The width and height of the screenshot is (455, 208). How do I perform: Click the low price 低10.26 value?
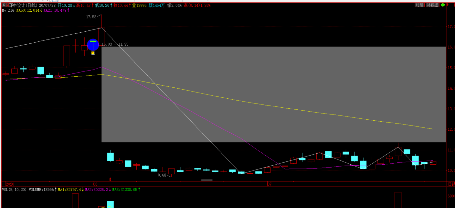click(102, 5)
